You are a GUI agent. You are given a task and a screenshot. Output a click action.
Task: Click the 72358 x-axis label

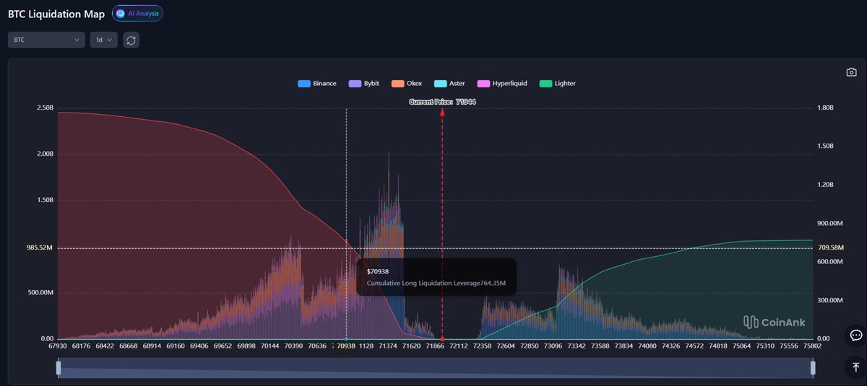pyautogui.click(x=483, y=346)
